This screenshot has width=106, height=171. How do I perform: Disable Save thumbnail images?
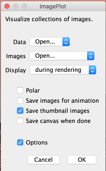tap(20, 111)
